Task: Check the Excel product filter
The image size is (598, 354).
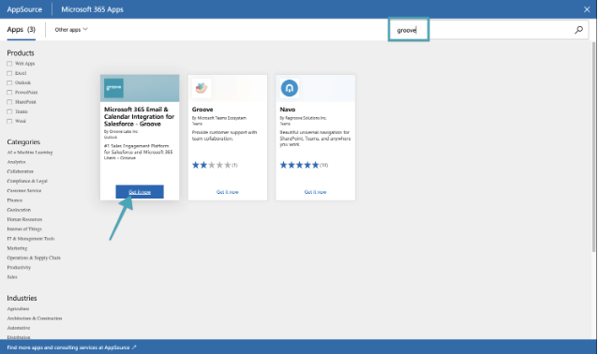Action: coord(9,73)
